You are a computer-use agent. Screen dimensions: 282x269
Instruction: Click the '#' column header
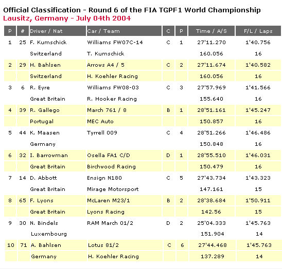(x=23, y=31)
